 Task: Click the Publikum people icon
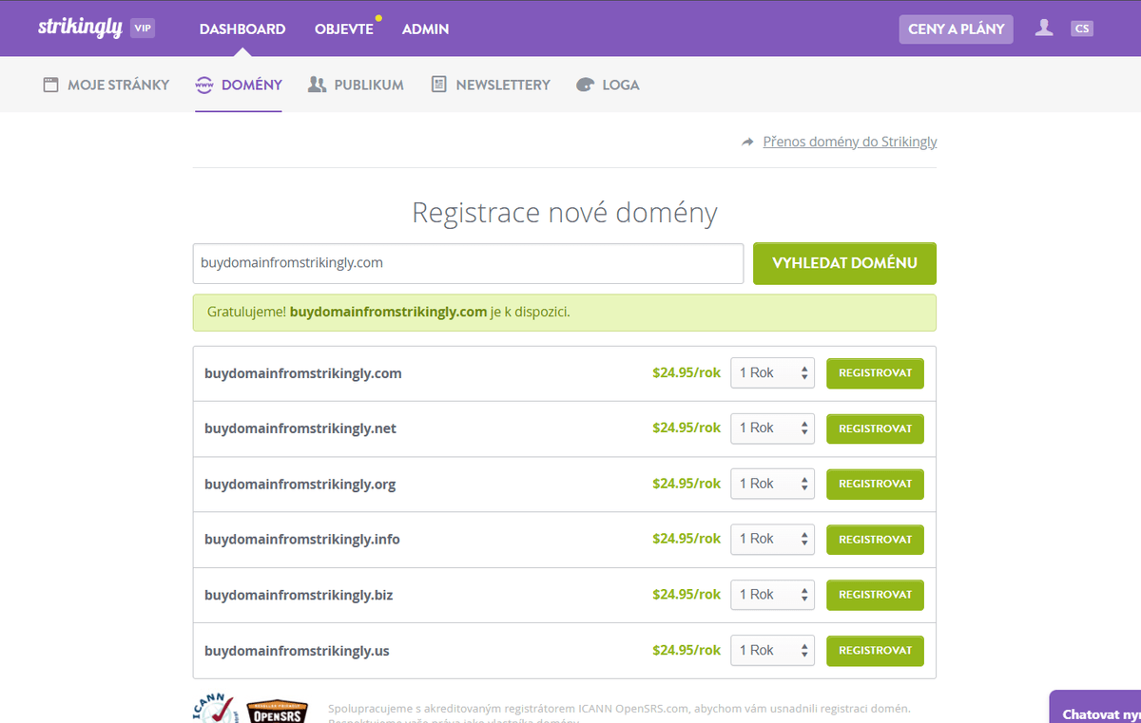[x=318, y=85]
